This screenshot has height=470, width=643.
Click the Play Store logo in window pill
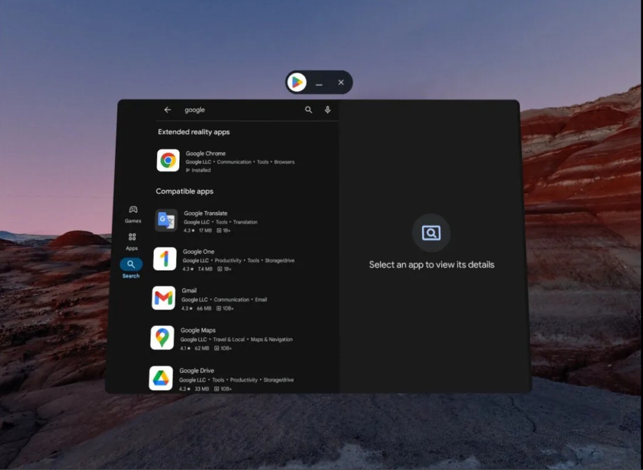point(297,82)
